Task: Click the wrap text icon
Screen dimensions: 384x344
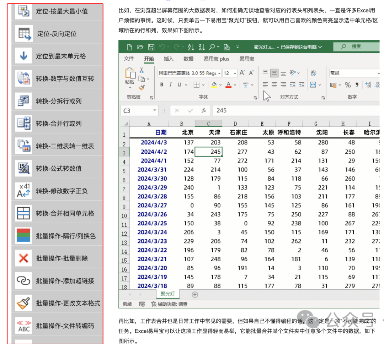Action: point(313,73)
